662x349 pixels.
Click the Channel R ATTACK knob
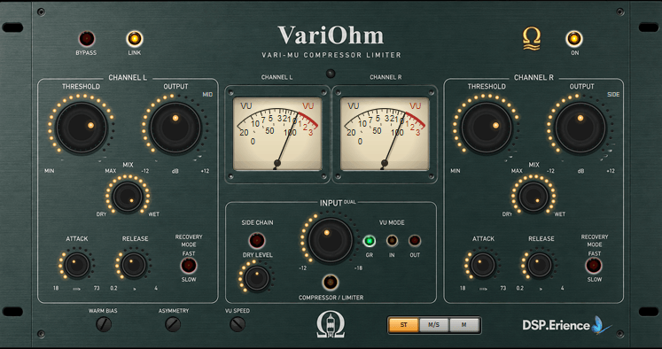point(483,265)
